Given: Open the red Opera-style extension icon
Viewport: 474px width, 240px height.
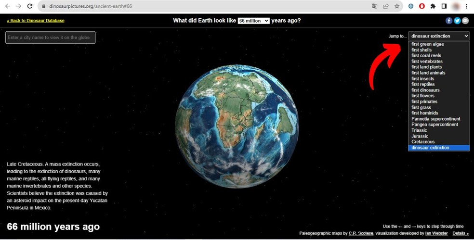Looking at the screenshot, I should click(x=421, y=6).
